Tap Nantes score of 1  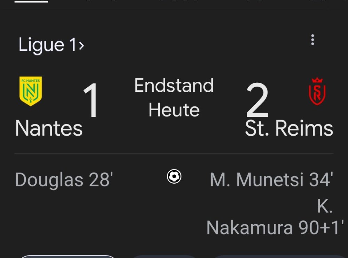tap(91, 101)
